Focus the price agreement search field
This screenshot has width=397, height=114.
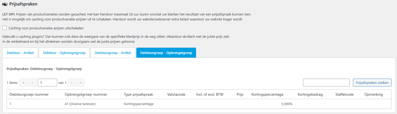(x=326, y=83)
